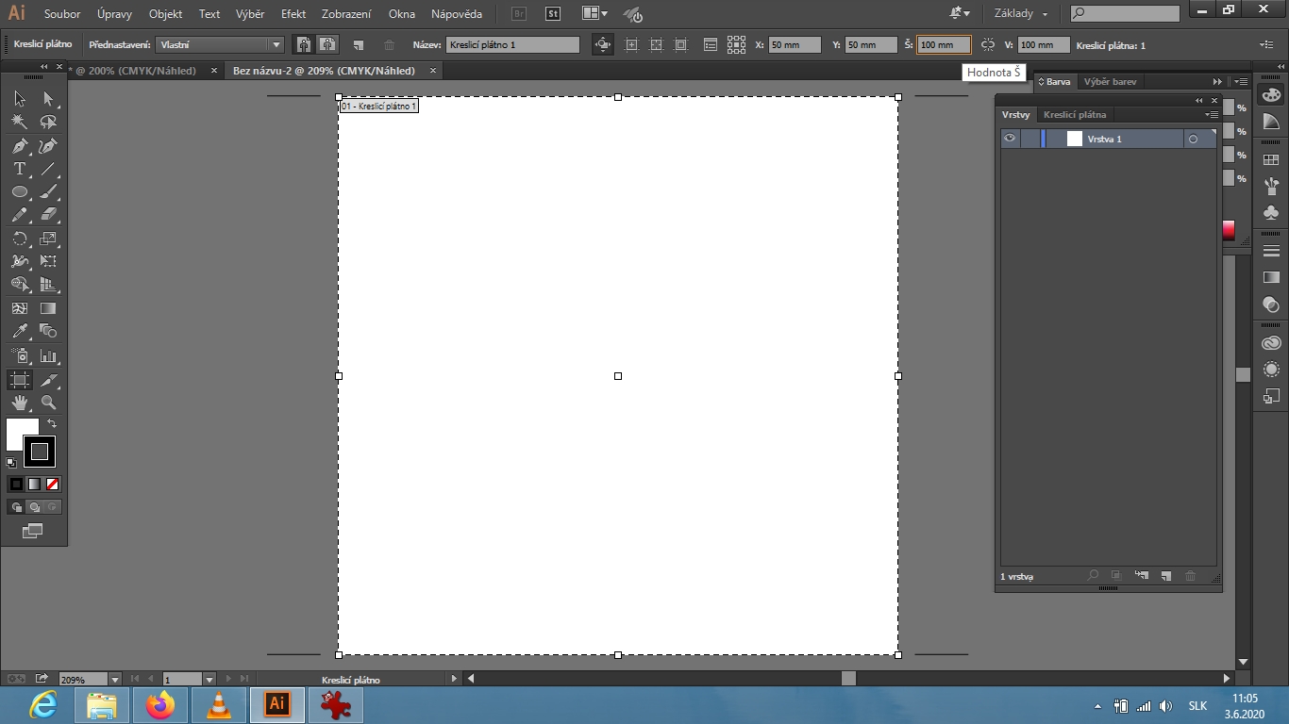Switch to the Kreslicí plátna panel tab
1289x724 pixels.
(x=1074, y=115)
